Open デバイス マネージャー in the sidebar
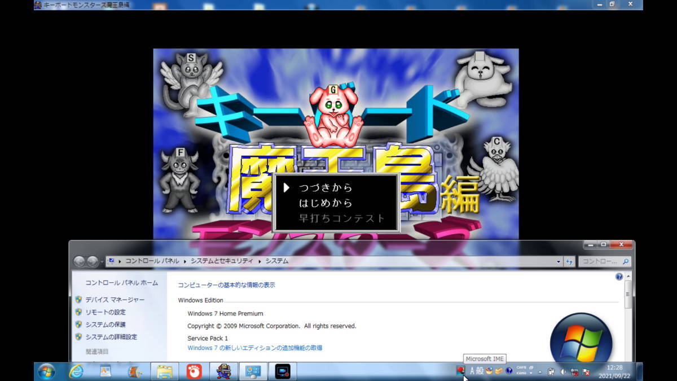677x381 pixels. click(115, 300)
